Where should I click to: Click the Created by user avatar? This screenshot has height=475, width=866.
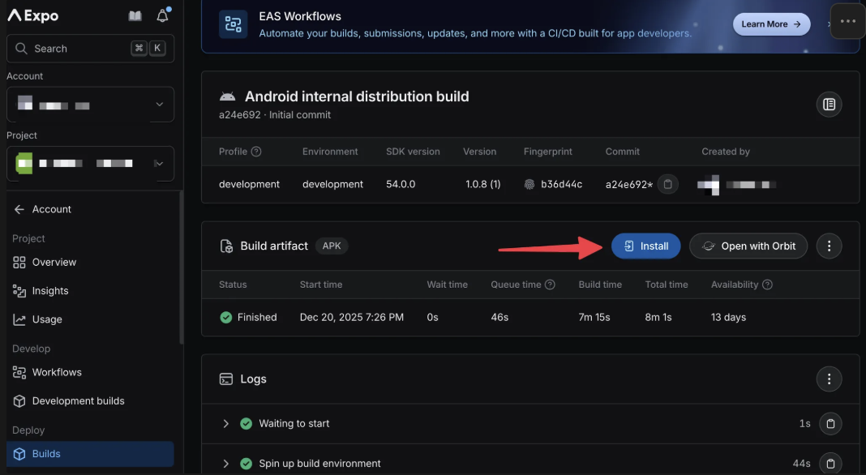coord(709,185)
